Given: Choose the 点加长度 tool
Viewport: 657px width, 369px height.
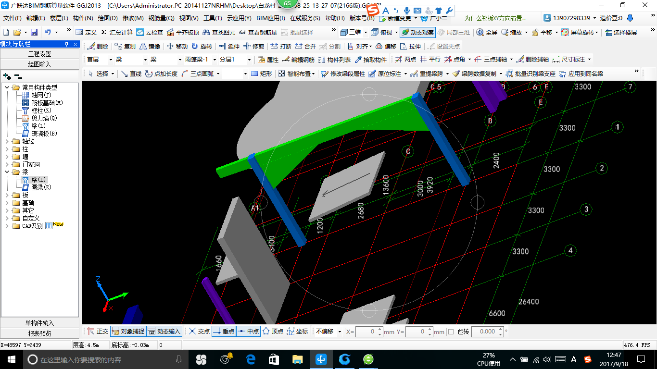Looking at the screenshot, I should (x=161, y=74).
